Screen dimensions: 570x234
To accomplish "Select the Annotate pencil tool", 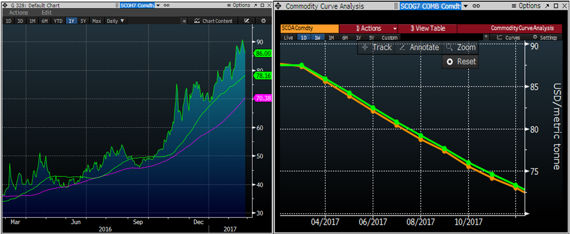I will [419, 48].
